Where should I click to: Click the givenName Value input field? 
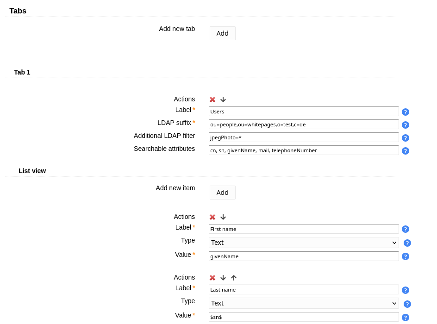pos(304,256)
